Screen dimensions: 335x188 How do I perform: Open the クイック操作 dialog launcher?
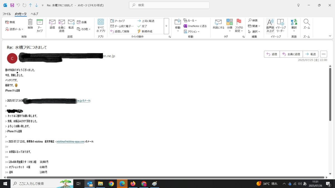pyautogui.click(x=169, y=37)
